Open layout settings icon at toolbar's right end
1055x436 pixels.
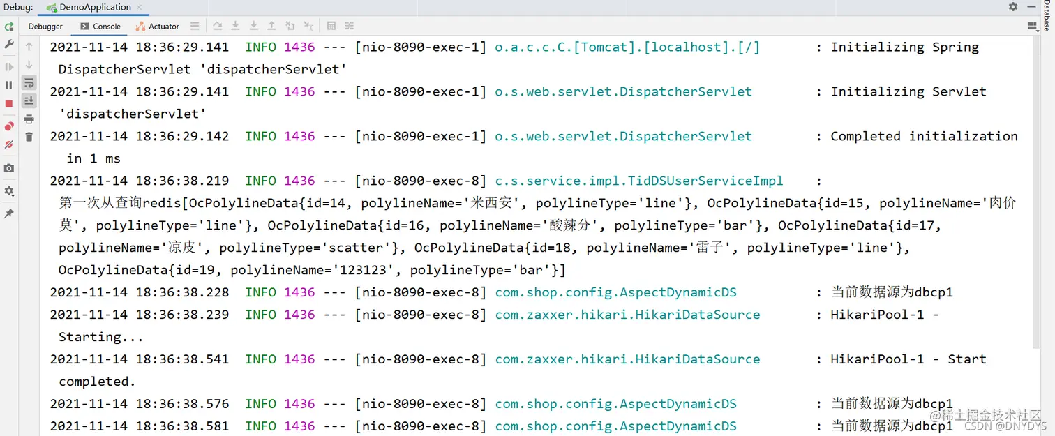tap(1033, 27)
